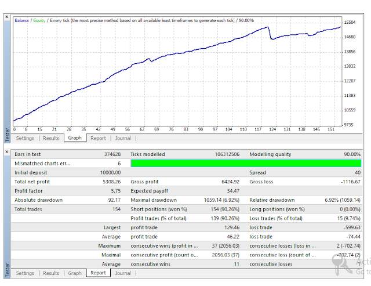Click Expected payoff value 34.47

233,191
